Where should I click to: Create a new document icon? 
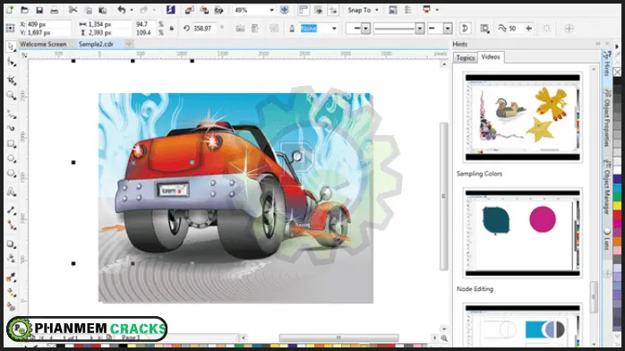pyautogui.click(x=10, y=10)
